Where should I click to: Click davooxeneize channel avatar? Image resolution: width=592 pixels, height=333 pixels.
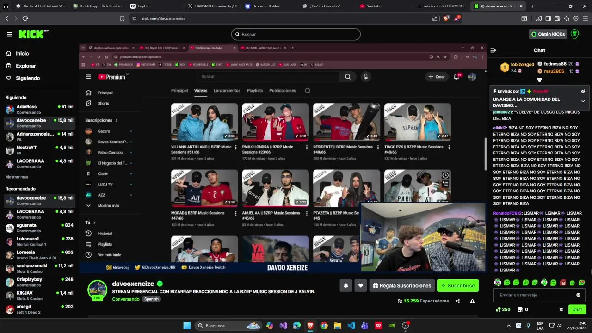coord(97,290)
